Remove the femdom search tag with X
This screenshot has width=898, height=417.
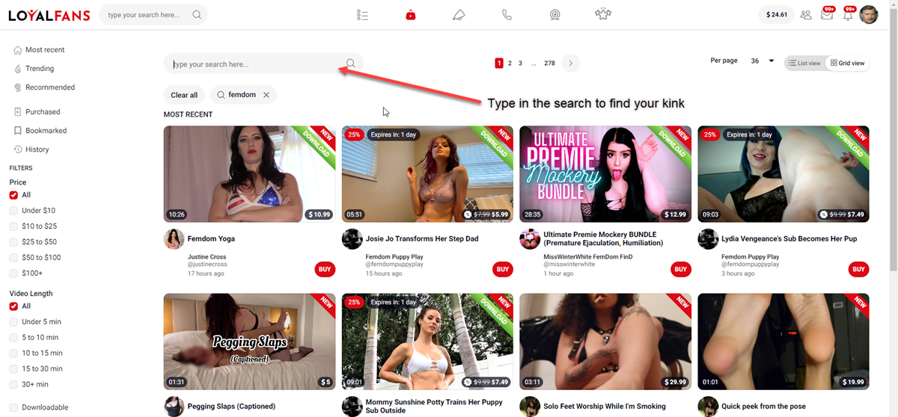[x=266, y=95]
